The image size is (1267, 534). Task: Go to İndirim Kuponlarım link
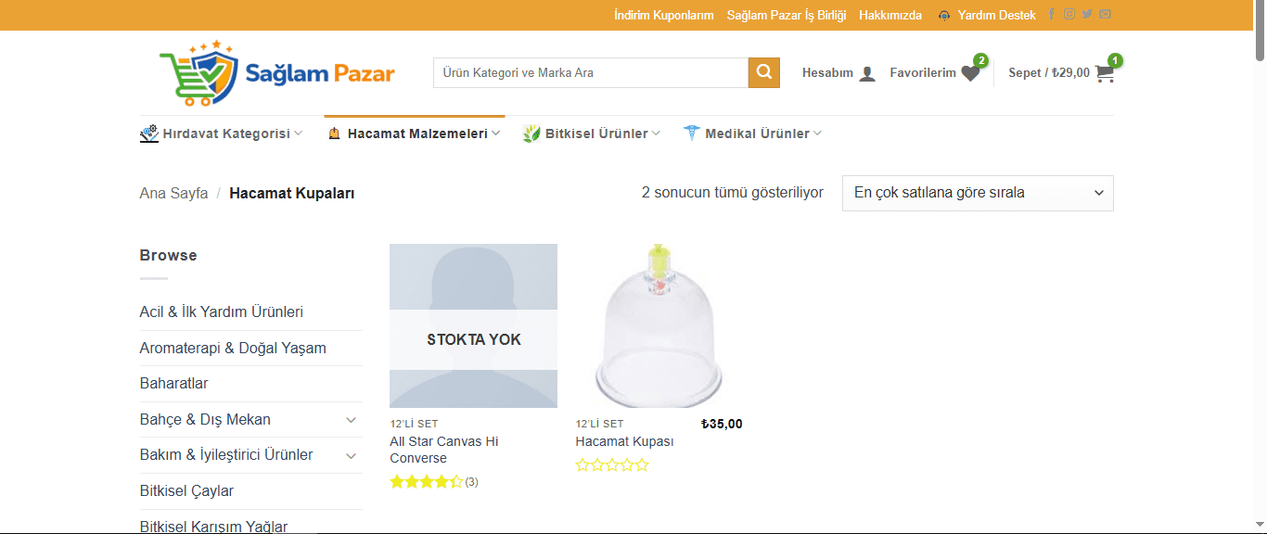click(663, 15)
